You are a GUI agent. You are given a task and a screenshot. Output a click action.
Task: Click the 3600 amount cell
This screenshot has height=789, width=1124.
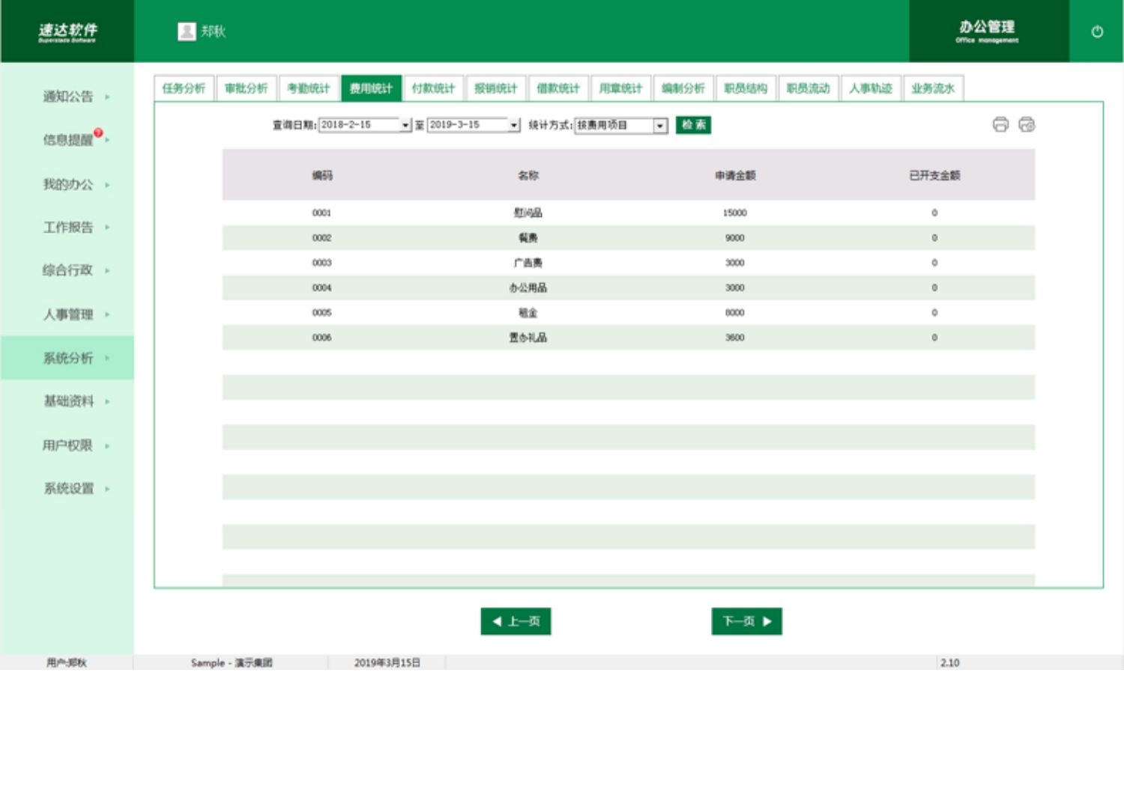[x=735, y=338]
